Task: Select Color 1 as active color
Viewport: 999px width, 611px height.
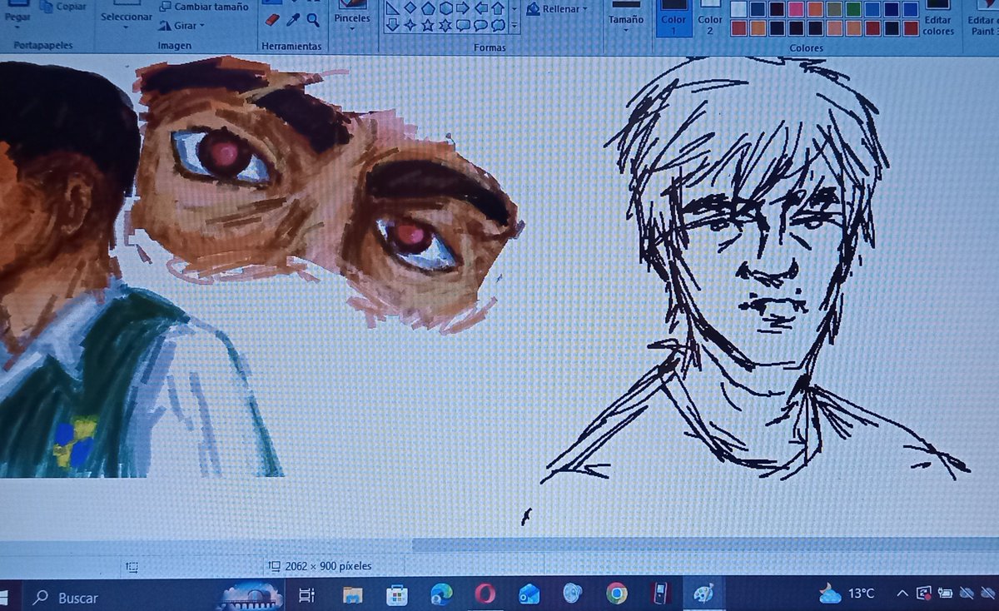Action: 673,18
